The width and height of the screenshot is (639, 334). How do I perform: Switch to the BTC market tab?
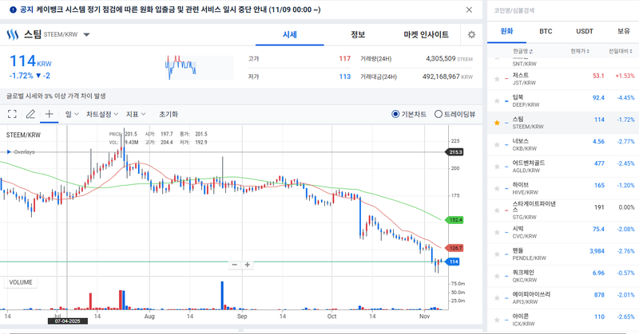(x=546, y=31)
